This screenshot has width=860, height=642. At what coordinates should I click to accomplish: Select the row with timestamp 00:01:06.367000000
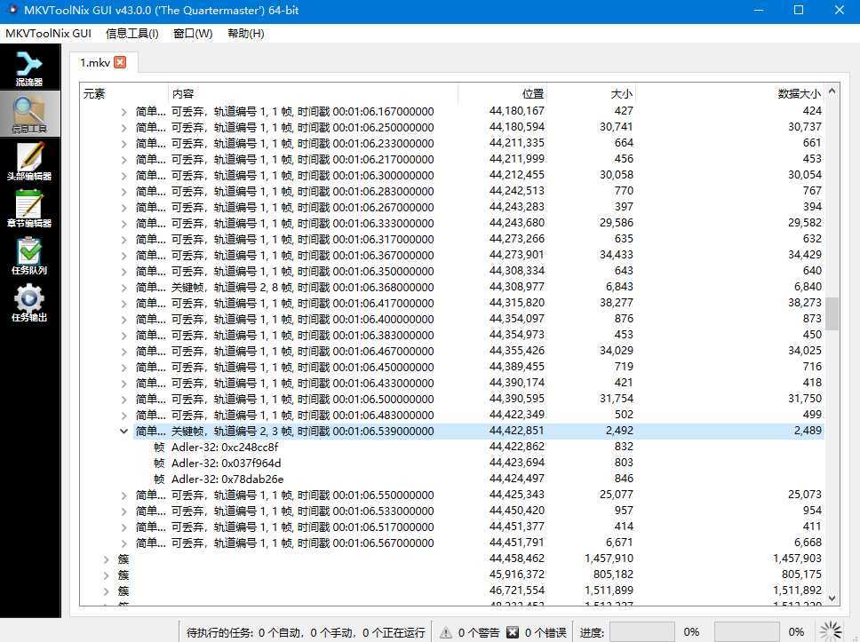pos(478,256)
